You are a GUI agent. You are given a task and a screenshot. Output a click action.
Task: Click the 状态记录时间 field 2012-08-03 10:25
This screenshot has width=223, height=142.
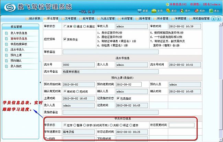click(x=132, y=132)
